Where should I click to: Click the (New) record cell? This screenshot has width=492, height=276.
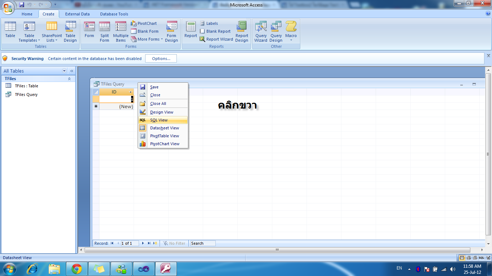[x=116, y=106]
